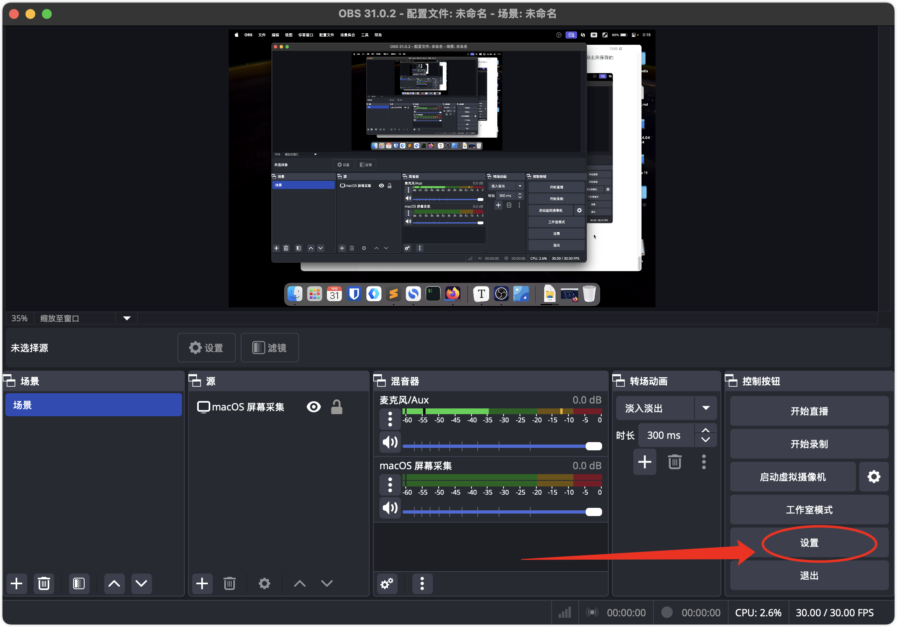Click the 30.00 / 30.00 FPS readout
897x627 pixels.
835,613
